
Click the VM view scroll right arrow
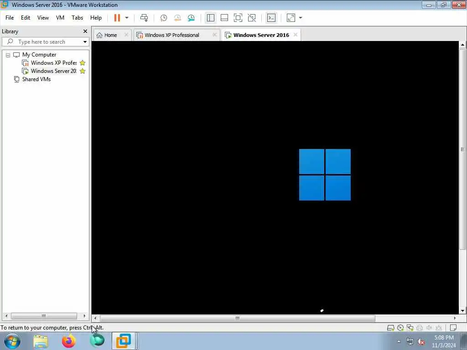[455, 318]
